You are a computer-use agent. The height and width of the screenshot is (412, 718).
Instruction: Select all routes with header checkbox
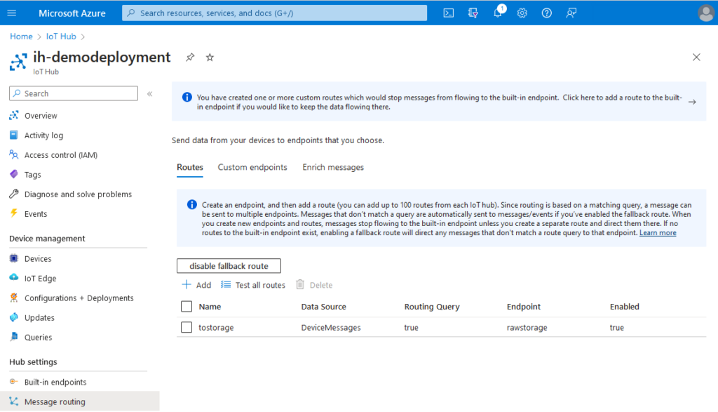pos(187,307)
